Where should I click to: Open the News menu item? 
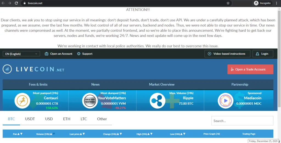point(95,84)
